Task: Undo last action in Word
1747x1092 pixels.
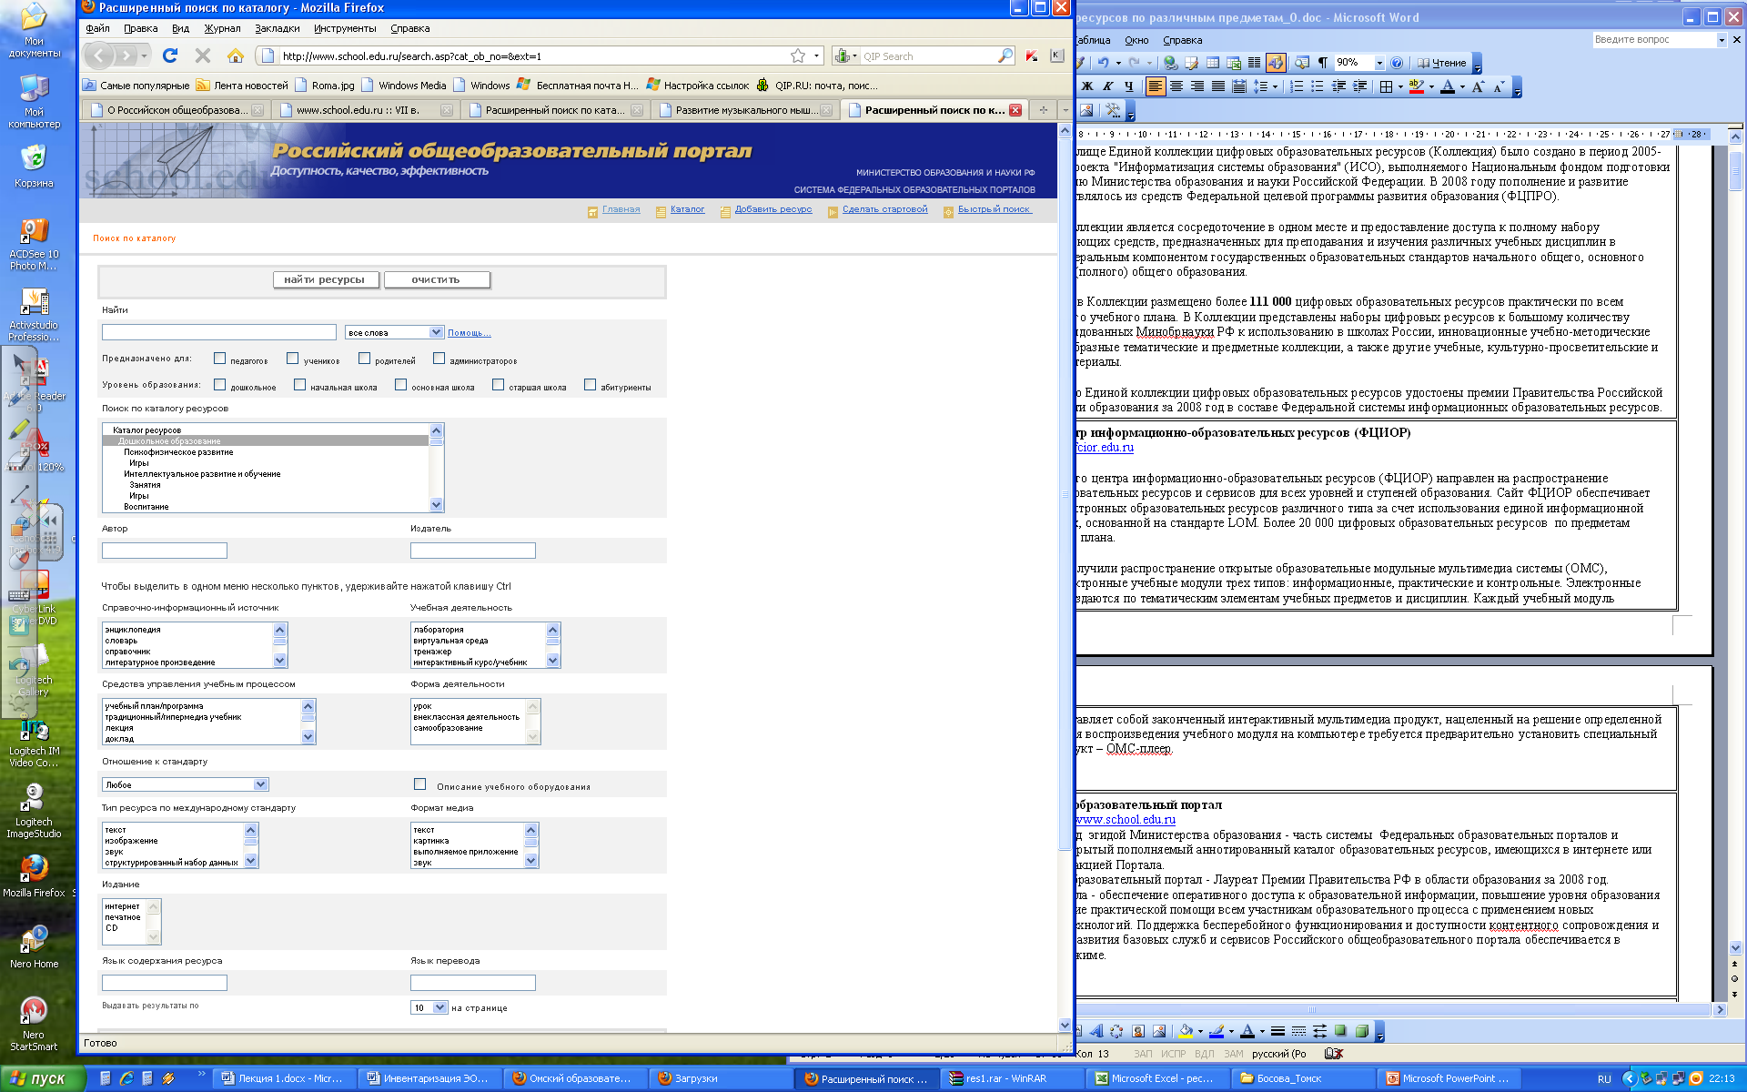Action: 1103,63
